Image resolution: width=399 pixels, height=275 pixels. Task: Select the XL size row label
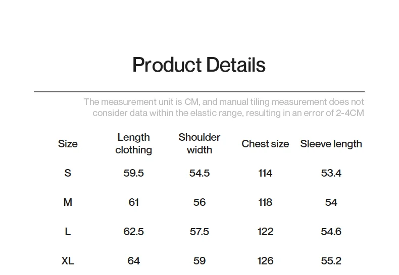point(68,261)
